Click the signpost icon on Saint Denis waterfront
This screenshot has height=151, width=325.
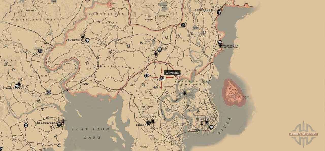pos(211,127)
